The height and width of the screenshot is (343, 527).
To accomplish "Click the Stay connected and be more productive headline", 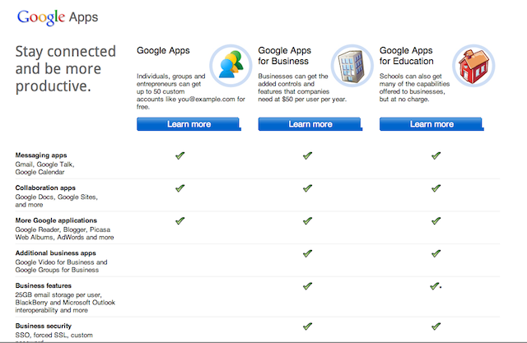I will pyautogui.click(x=66, y=69).
